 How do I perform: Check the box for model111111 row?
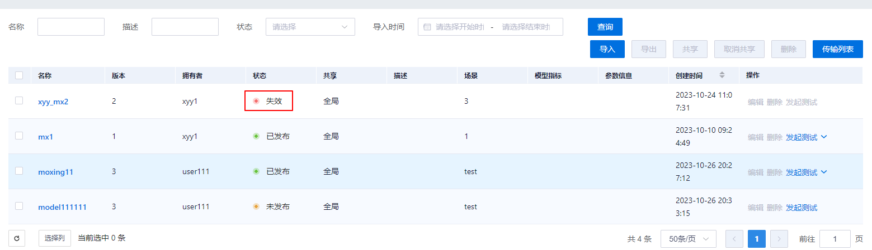pyautogui.click(x=19, y=206)
